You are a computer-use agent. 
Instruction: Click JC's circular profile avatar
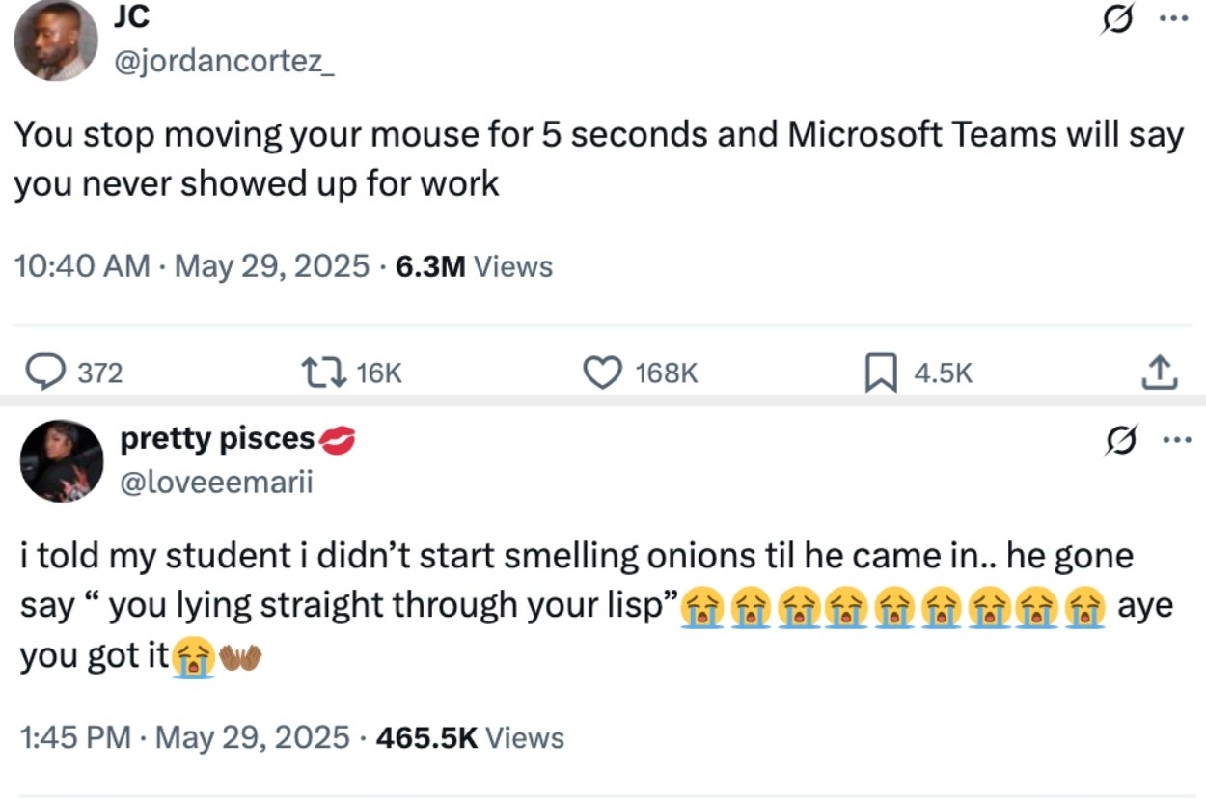(58, 39)
